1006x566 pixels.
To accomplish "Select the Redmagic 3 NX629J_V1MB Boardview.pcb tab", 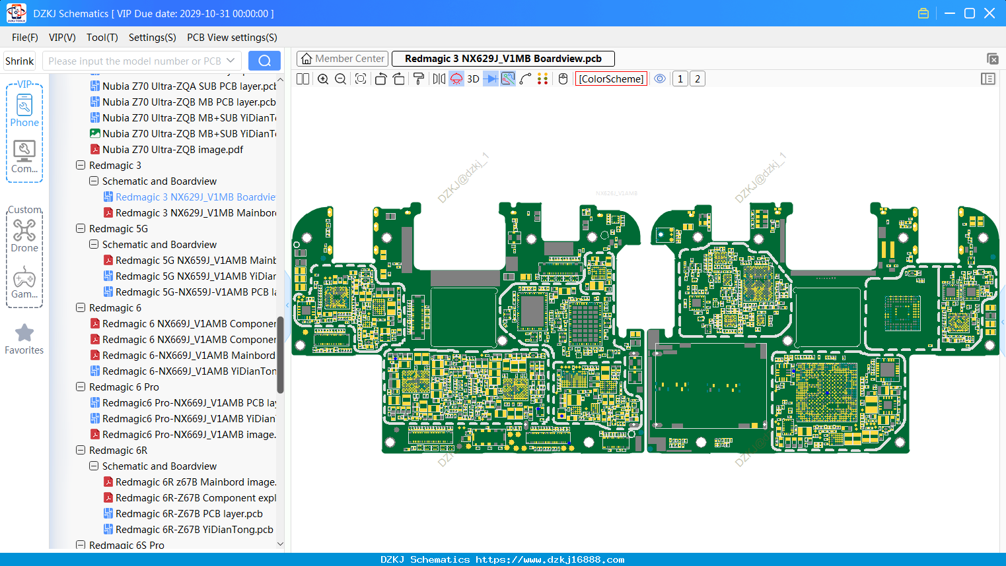I will tap(503, 59).
